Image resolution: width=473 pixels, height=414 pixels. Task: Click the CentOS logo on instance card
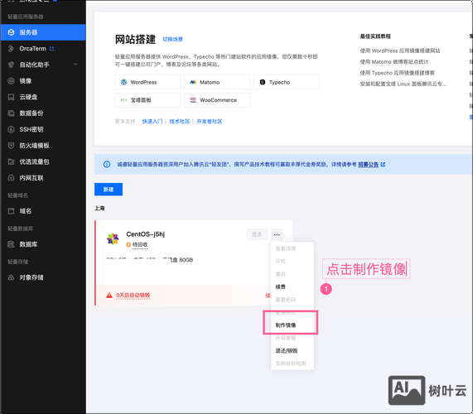[x=113, y=238]
